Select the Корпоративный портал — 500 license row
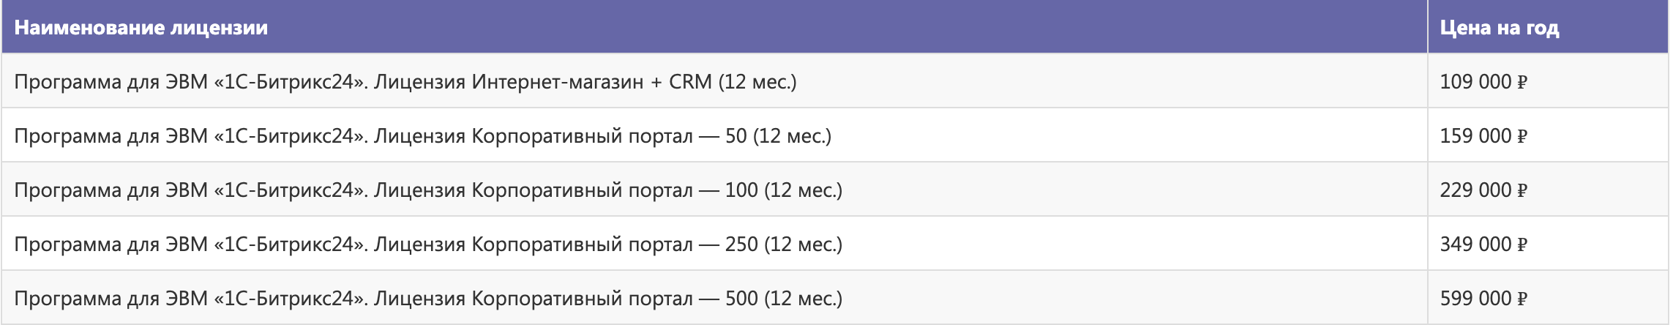Viewport: 1673px width, 325px height. point(835,297)
